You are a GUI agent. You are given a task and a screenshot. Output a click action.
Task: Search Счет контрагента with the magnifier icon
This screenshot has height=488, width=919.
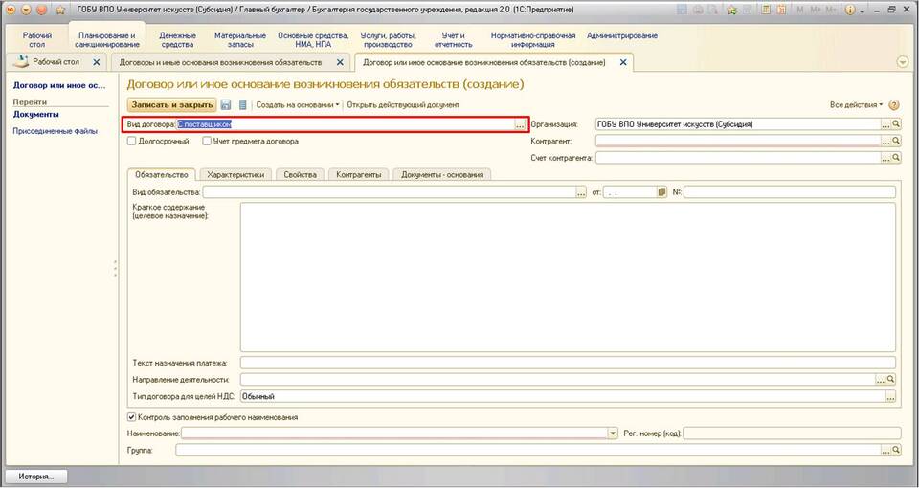click(896, 158)
